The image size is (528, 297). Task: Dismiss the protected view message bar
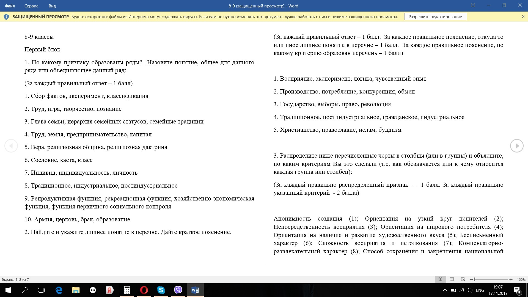click(523, 16)
